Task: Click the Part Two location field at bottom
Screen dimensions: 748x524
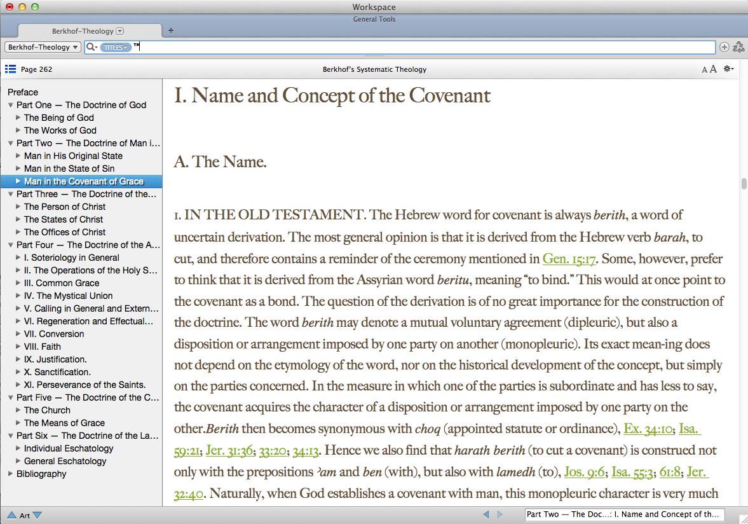Action: 624,514
